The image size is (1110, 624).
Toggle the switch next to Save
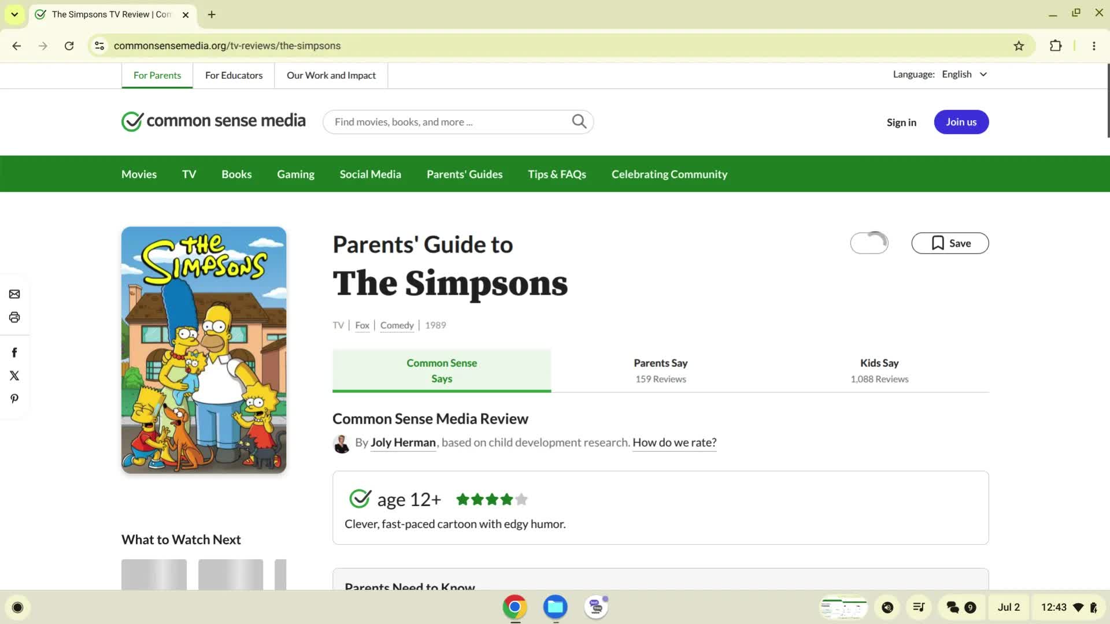pyautogui.click(x=869, y=243)
